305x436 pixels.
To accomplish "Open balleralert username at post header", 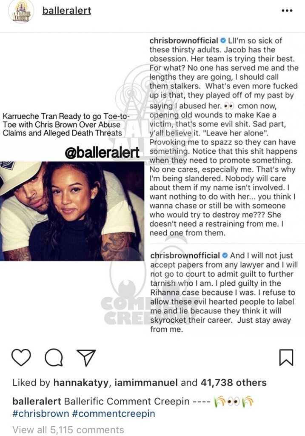I will [67, 11].
